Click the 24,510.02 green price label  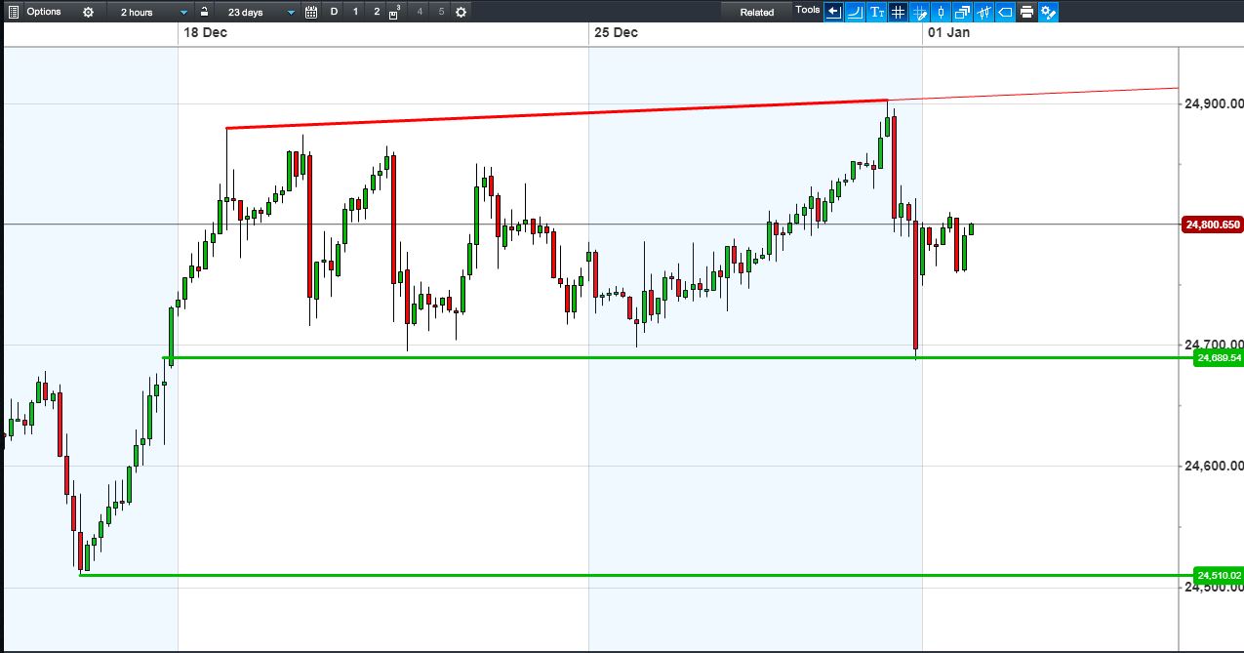[x=1218, y=575]
